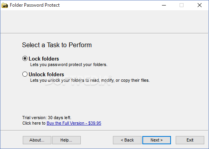The width and height of the screenshot is (209, 149).
Task: Click the "Folder Password Protect" title bar text
Action: coord(35,5)
